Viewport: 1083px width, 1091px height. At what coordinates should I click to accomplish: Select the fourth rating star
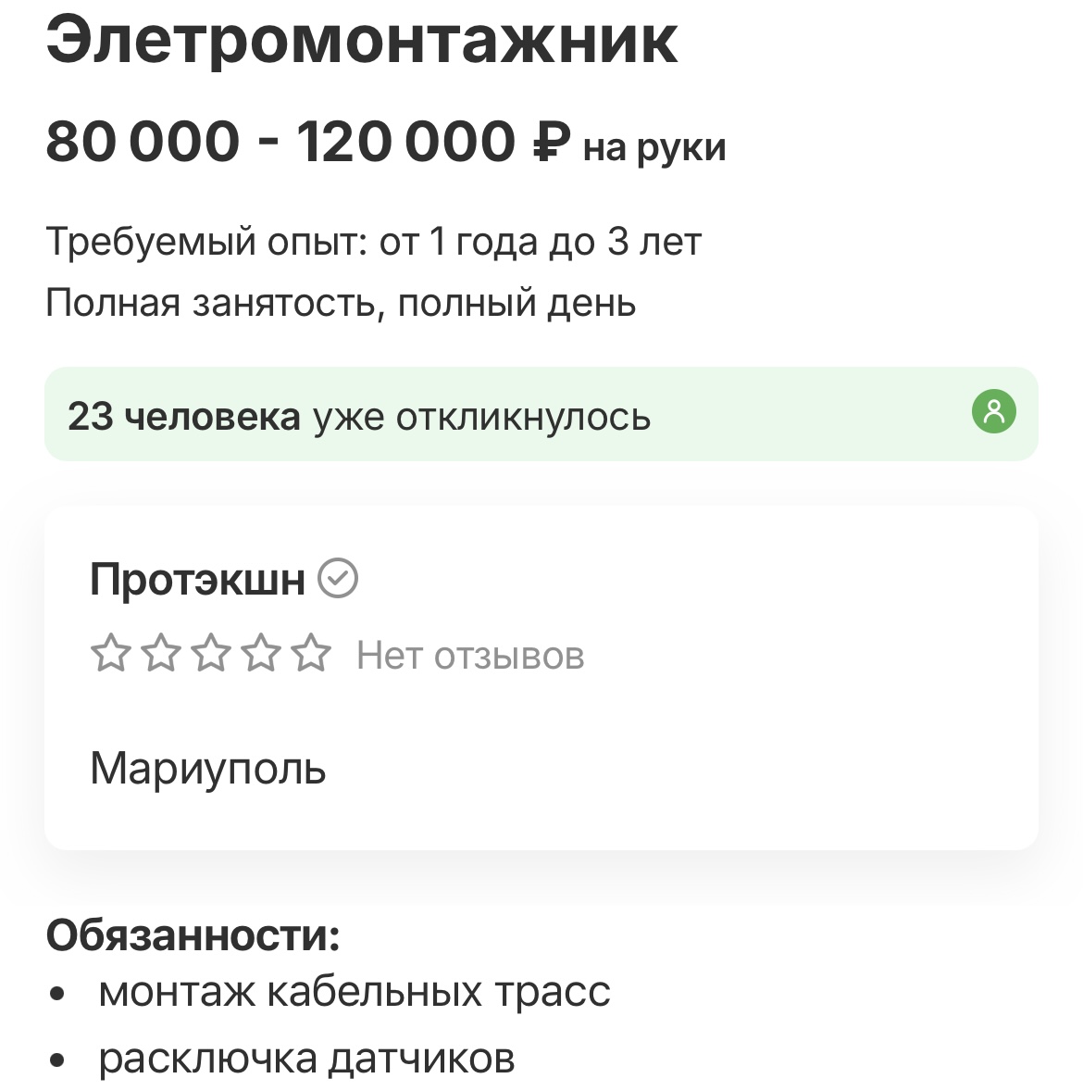point(263,654)
